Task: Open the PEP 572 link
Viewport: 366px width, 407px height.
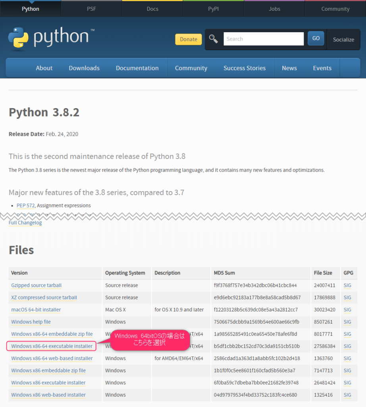Action: [x=25, y=205]
